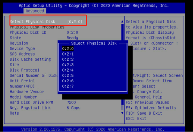
Task: Select physical disk 0:2:7 entry
Action: click(68, 86)
